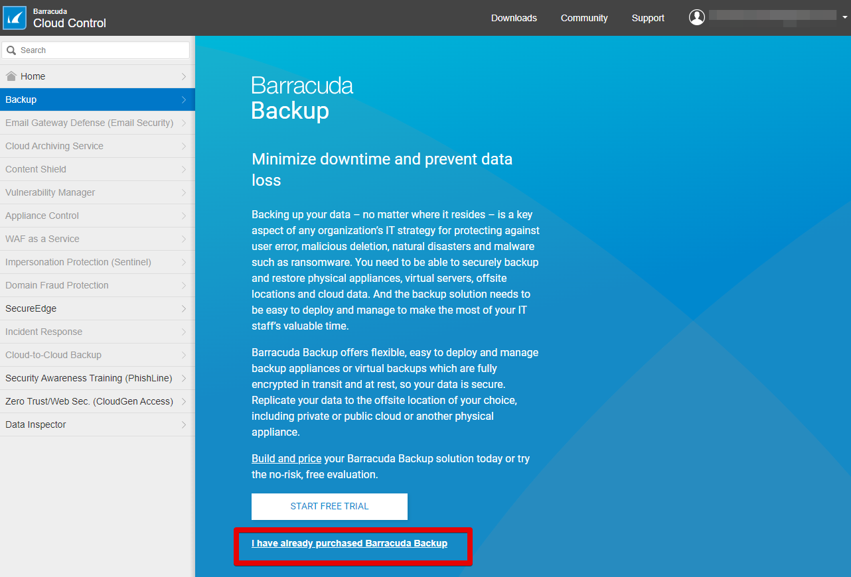The width and height of the screenshot is (851, 577).
Task: Expand the Zero Trust/Web Sec. chevron
Action: coord(184,401)
